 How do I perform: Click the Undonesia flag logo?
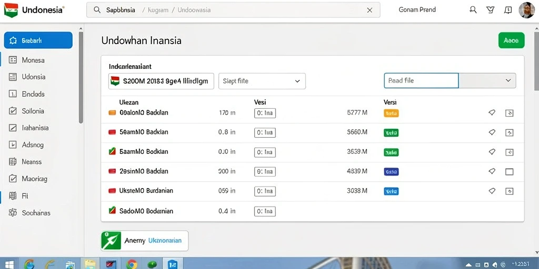coord(11,11)
